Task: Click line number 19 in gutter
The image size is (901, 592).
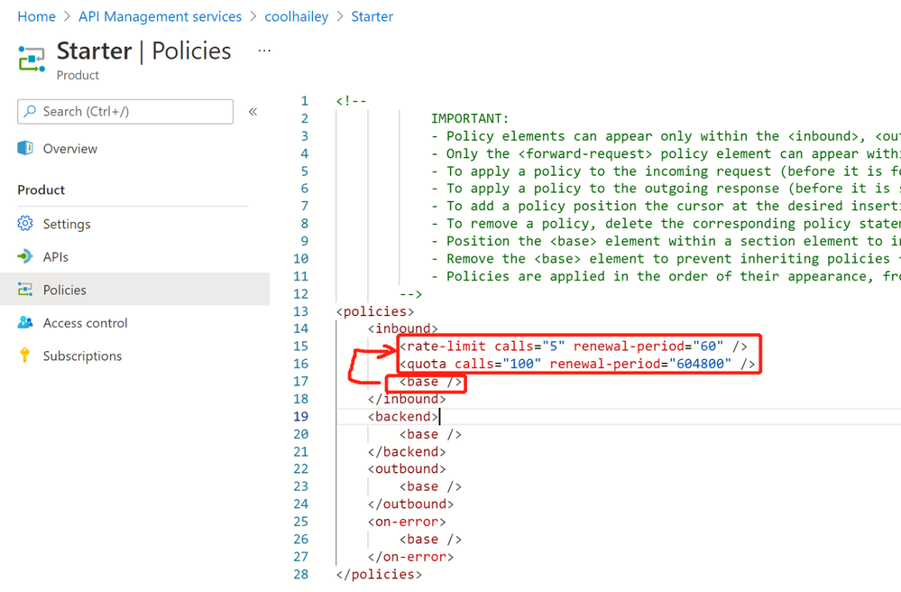Action: (301, 417)
